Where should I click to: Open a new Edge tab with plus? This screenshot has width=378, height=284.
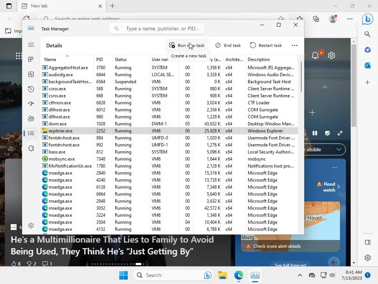112,6
